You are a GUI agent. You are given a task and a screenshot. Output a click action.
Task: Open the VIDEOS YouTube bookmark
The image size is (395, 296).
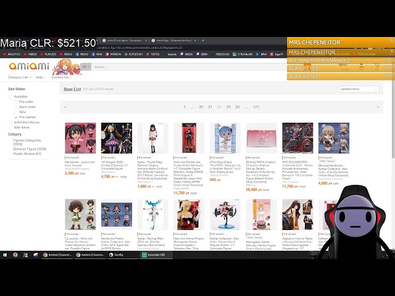click(30, 54)
